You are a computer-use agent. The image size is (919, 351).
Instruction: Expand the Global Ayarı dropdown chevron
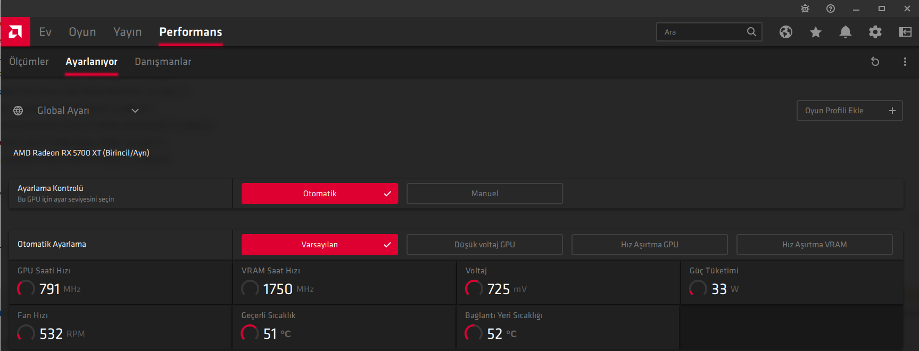135,111
